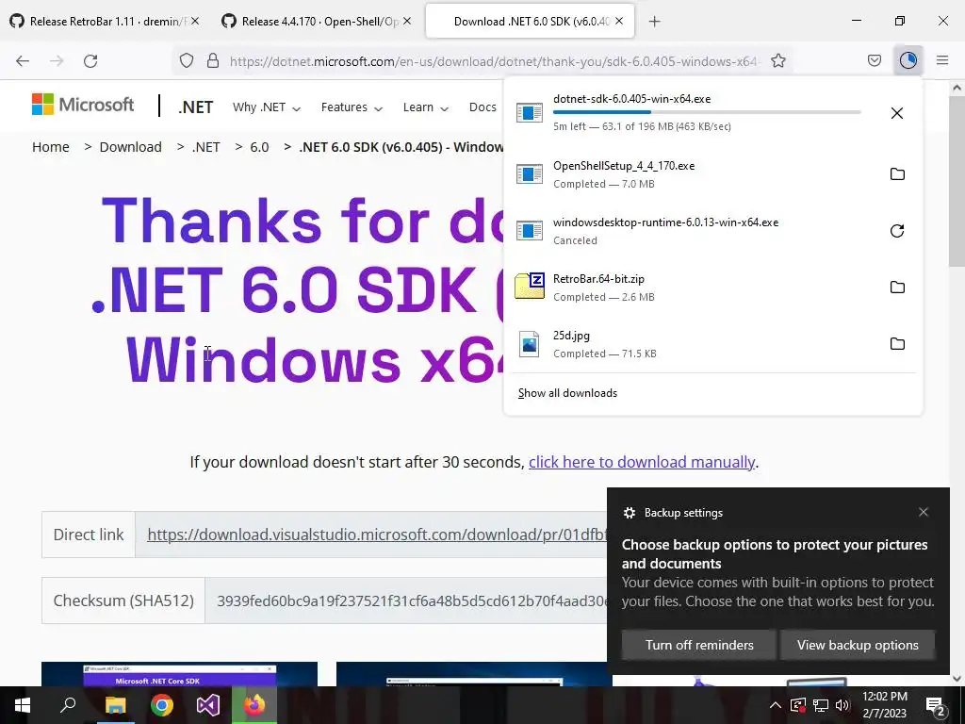The width and height of the screenshot is (965, 724).
Task: Open containing folder for OpenShellSetup_4_4_170.exe
Action: (897, 174)
